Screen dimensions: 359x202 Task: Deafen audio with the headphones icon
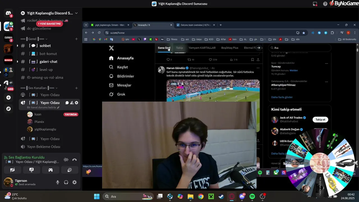coord(66,182)
